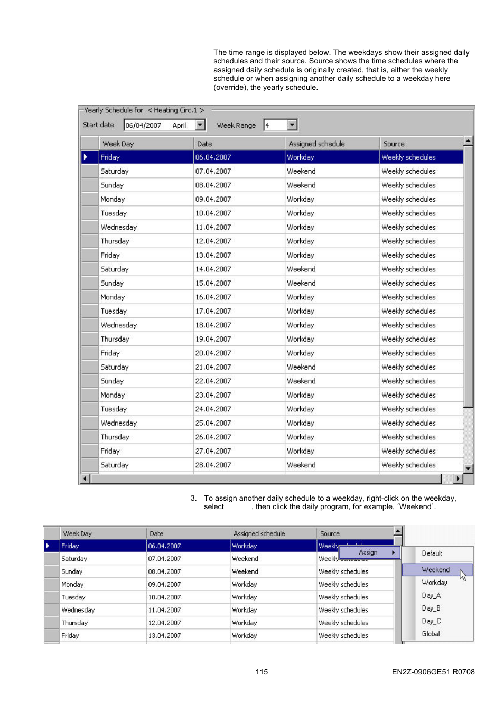The width and height of the screenshot is (504, 713).
Task: Click date cell 15.04.2007
Action: tap(239, 283)
